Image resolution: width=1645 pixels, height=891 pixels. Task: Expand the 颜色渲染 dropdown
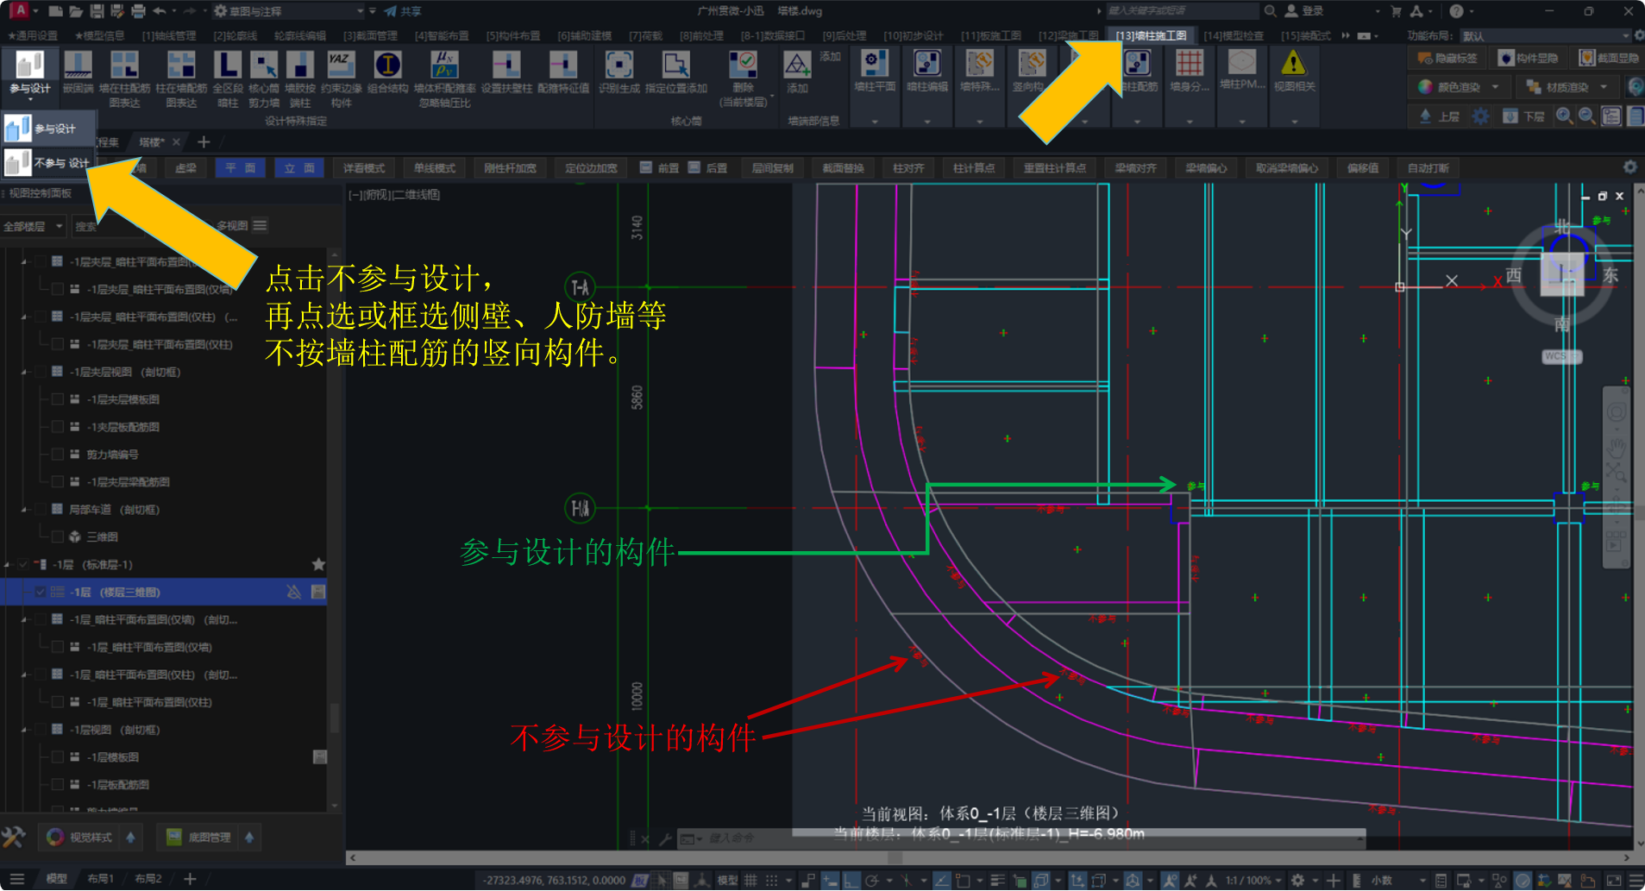(x=1495, y=87)
